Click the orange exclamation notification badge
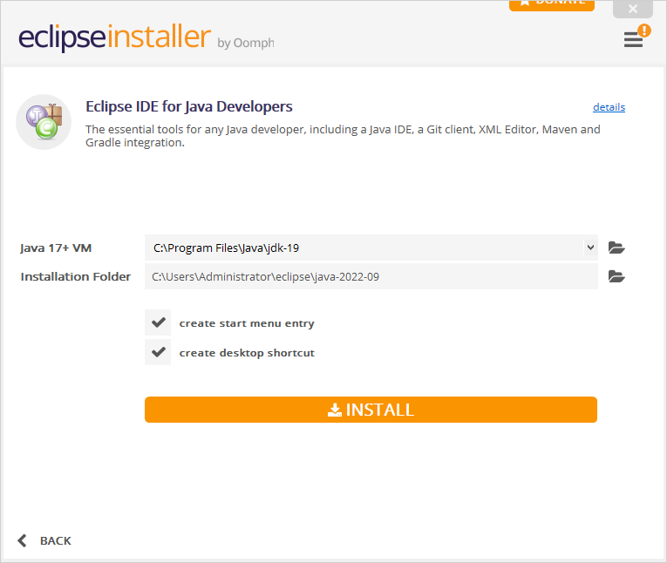The width and height of the screenshot is (667, 563). pos(644,31)
